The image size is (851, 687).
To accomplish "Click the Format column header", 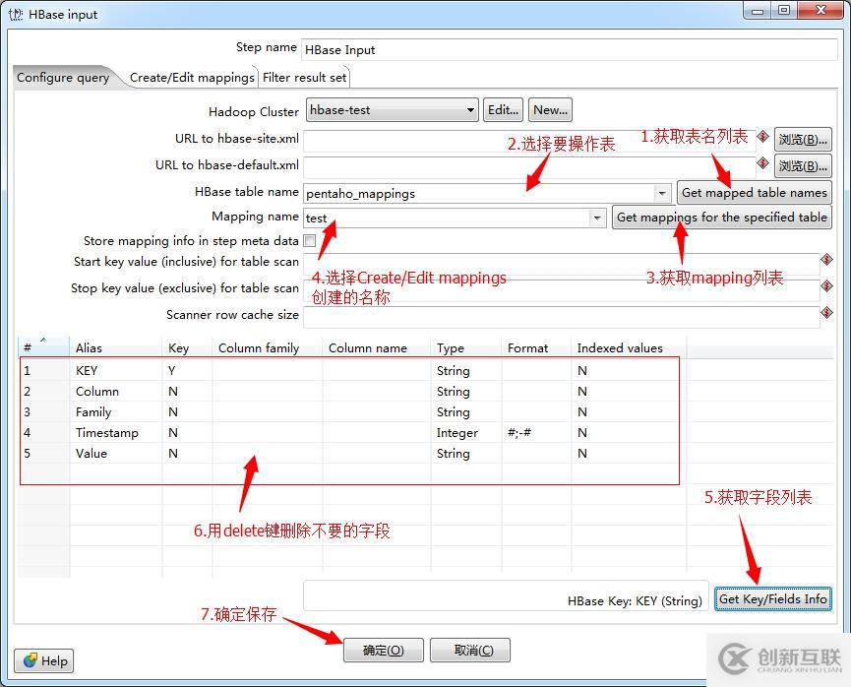I will pos(536,347).
